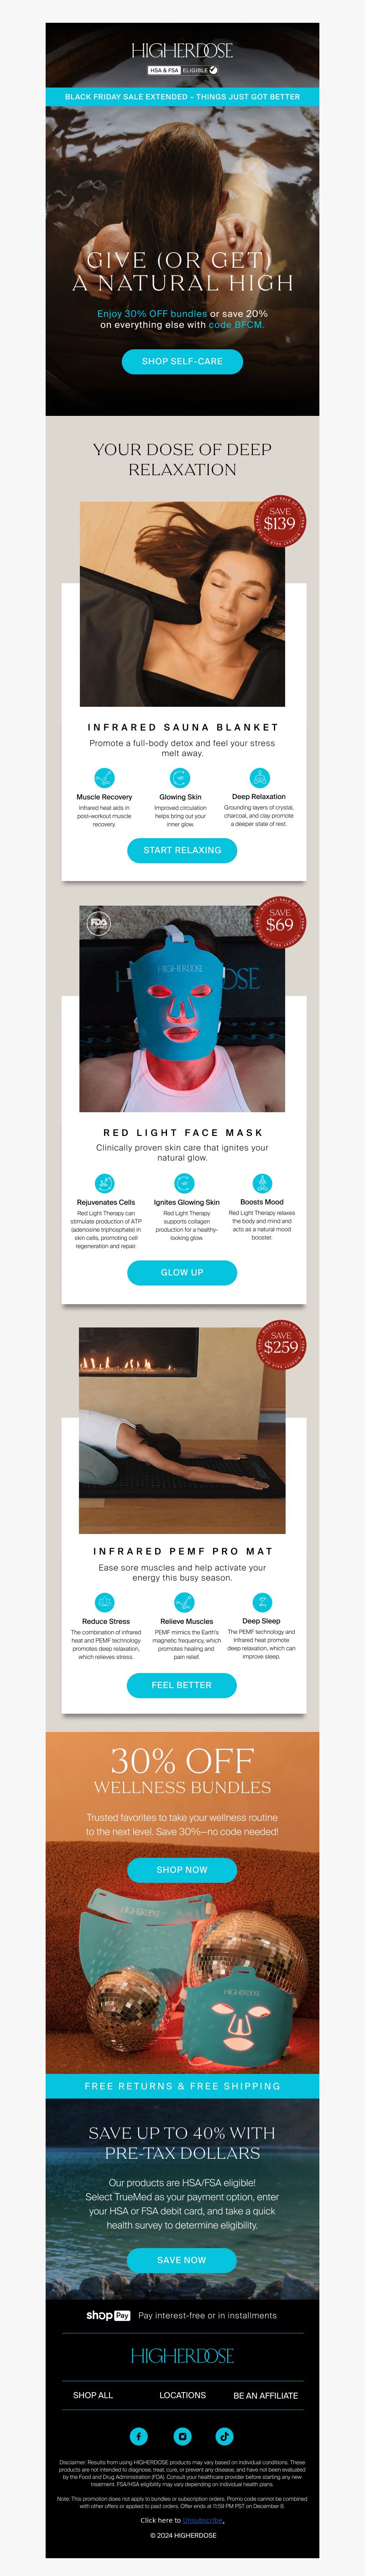Click the Muscle Recovery icon
Image resolution: width=365 pixels, height=2576 pixels.
[104, 778]
